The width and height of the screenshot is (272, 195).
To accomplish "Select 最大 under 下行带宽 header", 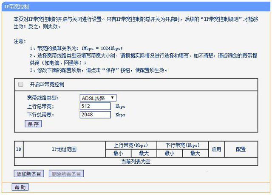I will (x=195, y=153).
